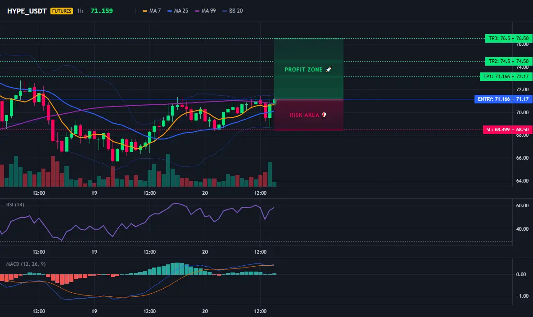
Task: Click the RSI (14) indicator label
Action: [15, 205]
